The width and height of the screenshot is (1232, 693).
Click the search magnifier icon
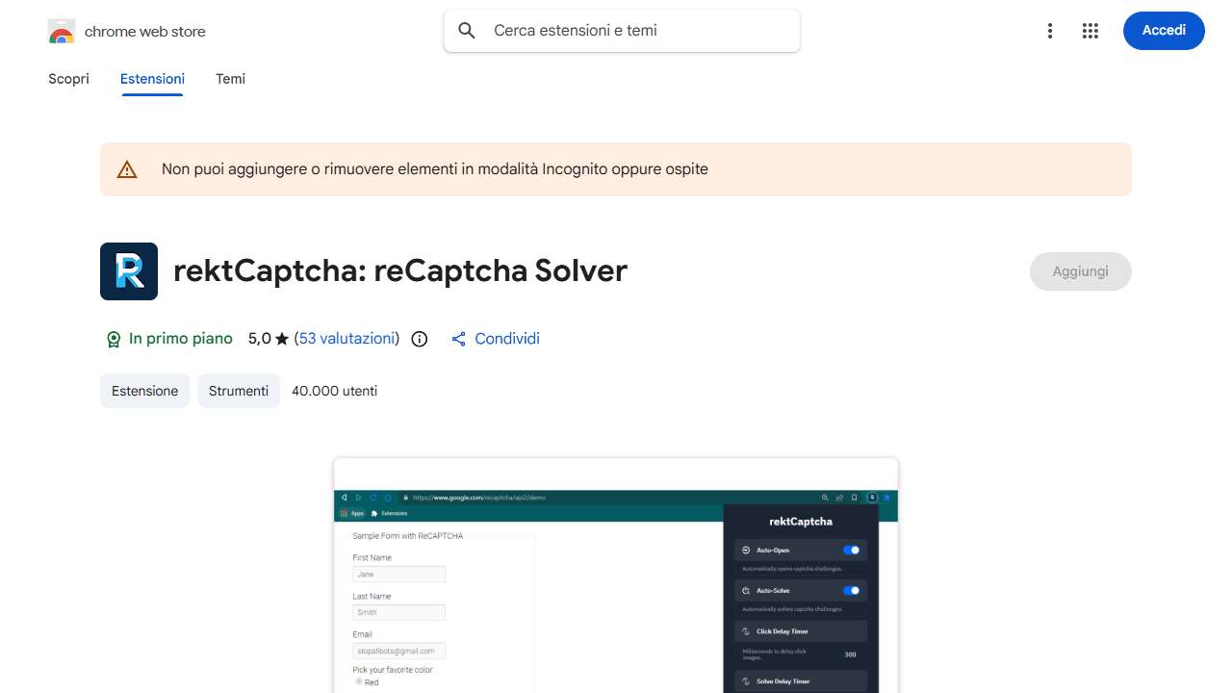(x=466, y=30)
